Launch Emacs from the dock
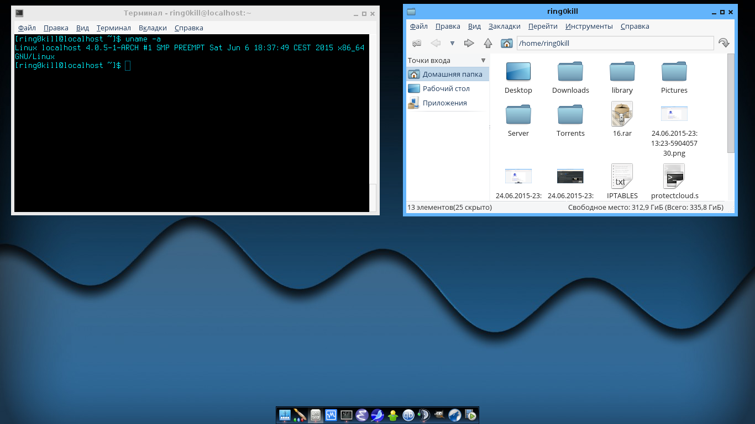The image size is (755, 424). tap(361, 415)
